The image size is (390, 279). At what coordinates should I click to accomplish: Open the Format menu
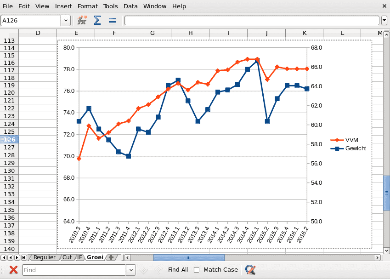pyautogui.click(x=87, y=6)
